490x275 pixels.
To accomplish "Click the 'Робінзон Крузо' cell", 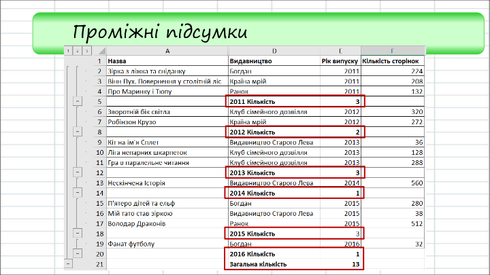I will 167,122.
